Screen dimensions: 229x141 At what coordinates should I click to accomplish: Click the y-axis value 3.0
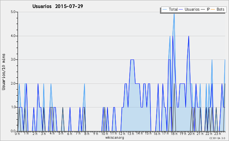click(x=13, y=59)
